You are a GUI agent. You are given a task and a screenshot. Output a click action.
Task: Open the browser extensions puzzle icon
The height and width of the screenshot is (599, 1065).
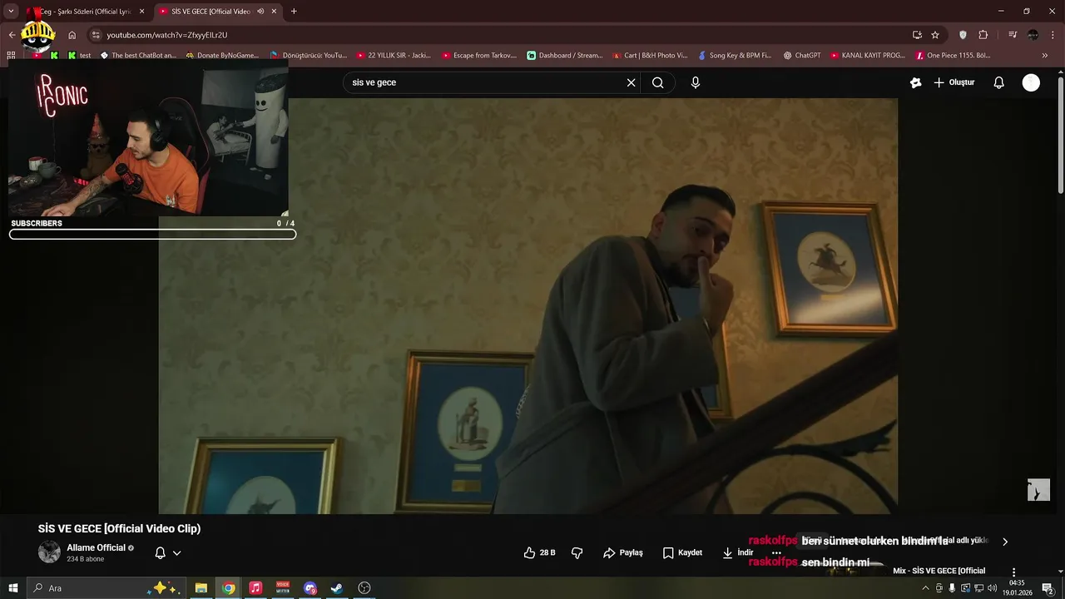tap(983, 35)
